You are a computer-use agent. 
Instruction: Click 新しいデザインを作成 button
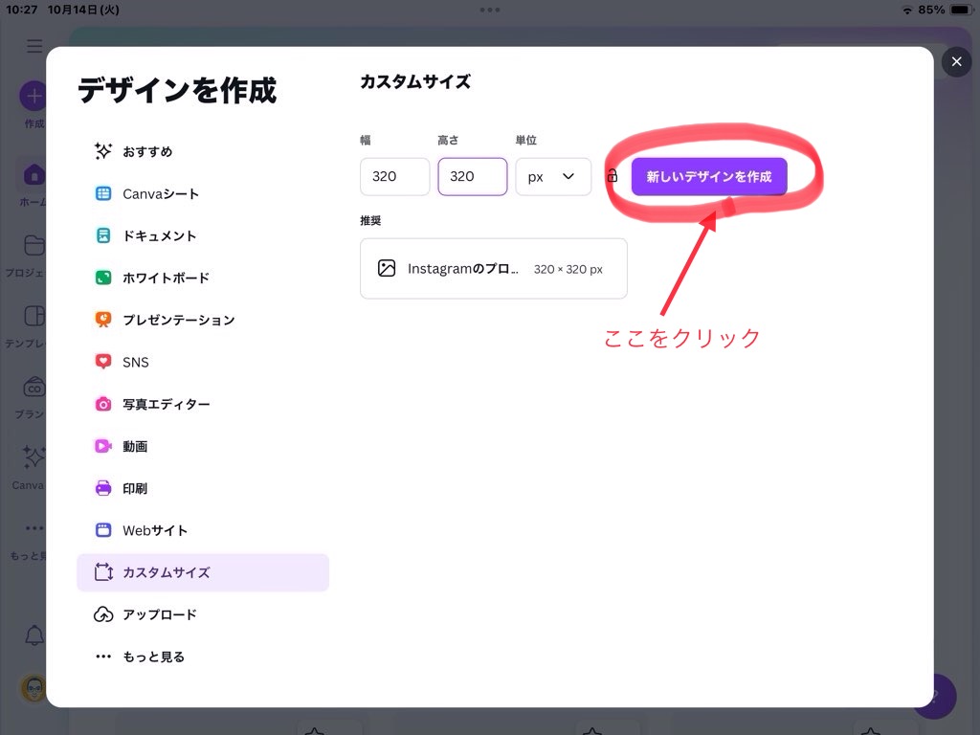point(708,176)
